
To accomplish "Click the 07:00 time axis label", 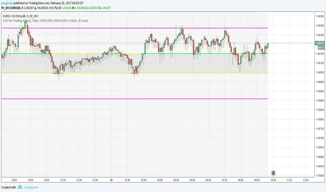I will click(225, 180).
